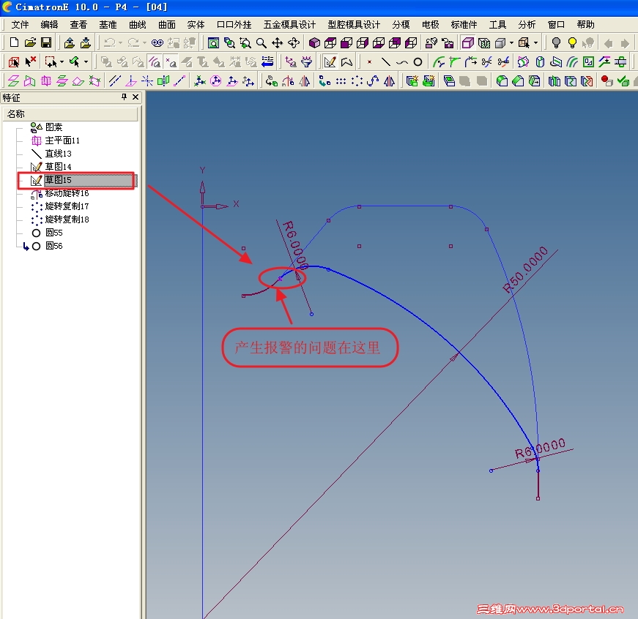
Task: Click the solid Round fillet icon
Action: coord(502,81)
